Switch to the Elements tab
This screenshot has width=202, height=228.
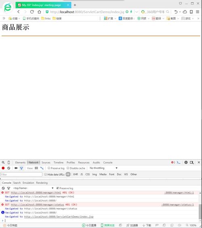pos(20,162)
